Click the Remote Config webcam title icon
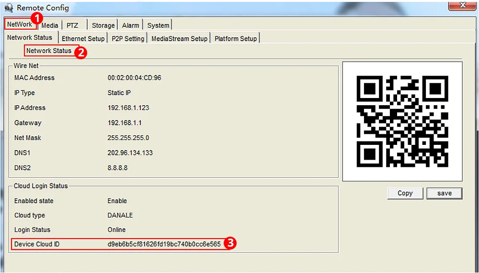The image size is (479, 273). tap(9, 8)
